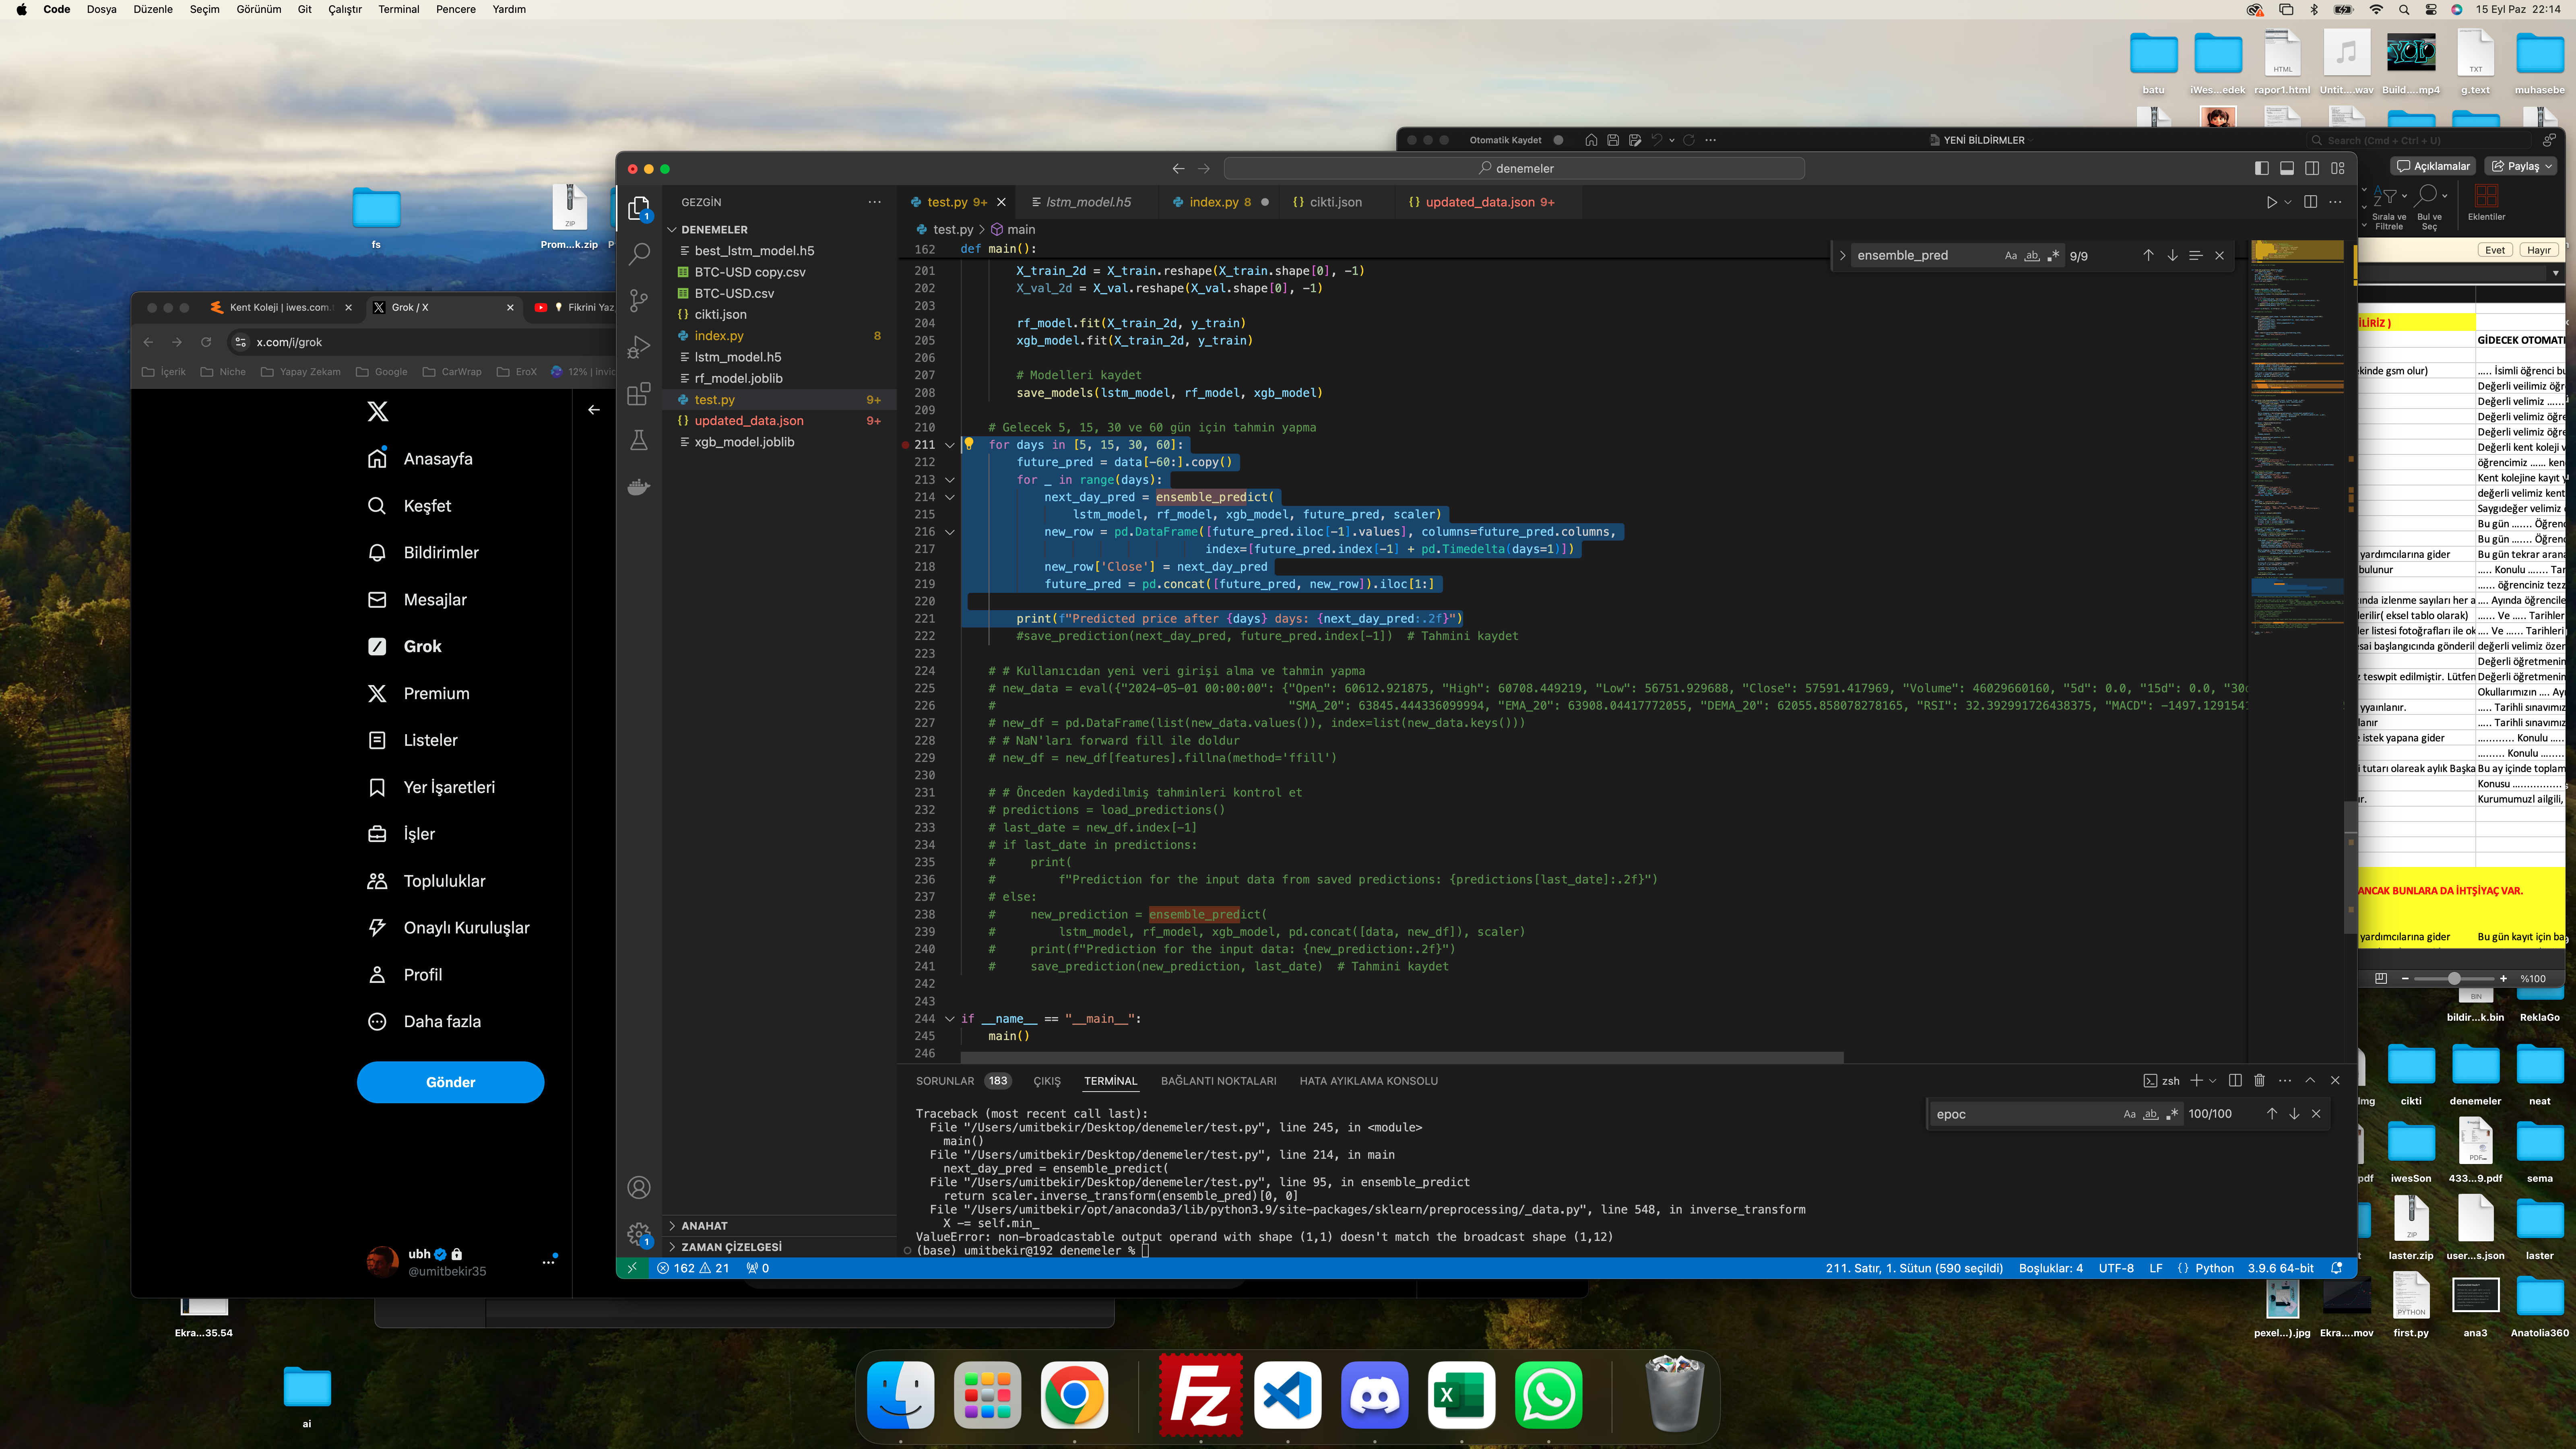2576x1449 pixels.
Task: Toggle Match Whole Word in editor find widget
Action: (x=2032, y=255)
